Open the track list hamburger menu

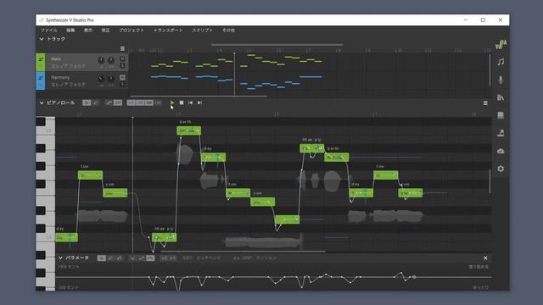122,49
